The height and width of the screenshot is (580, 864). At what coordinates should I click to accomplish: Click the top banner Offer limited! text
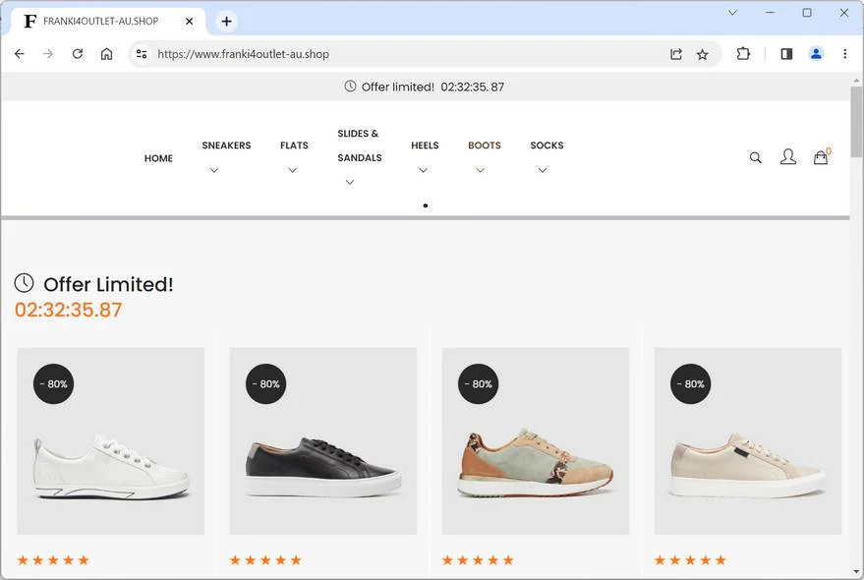click(398, 87)
